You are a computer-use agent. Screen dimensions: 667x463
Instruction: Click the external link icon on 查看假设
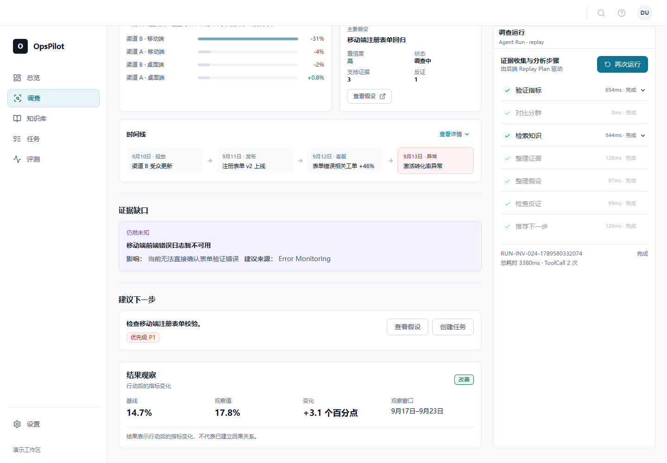[383, 96]
